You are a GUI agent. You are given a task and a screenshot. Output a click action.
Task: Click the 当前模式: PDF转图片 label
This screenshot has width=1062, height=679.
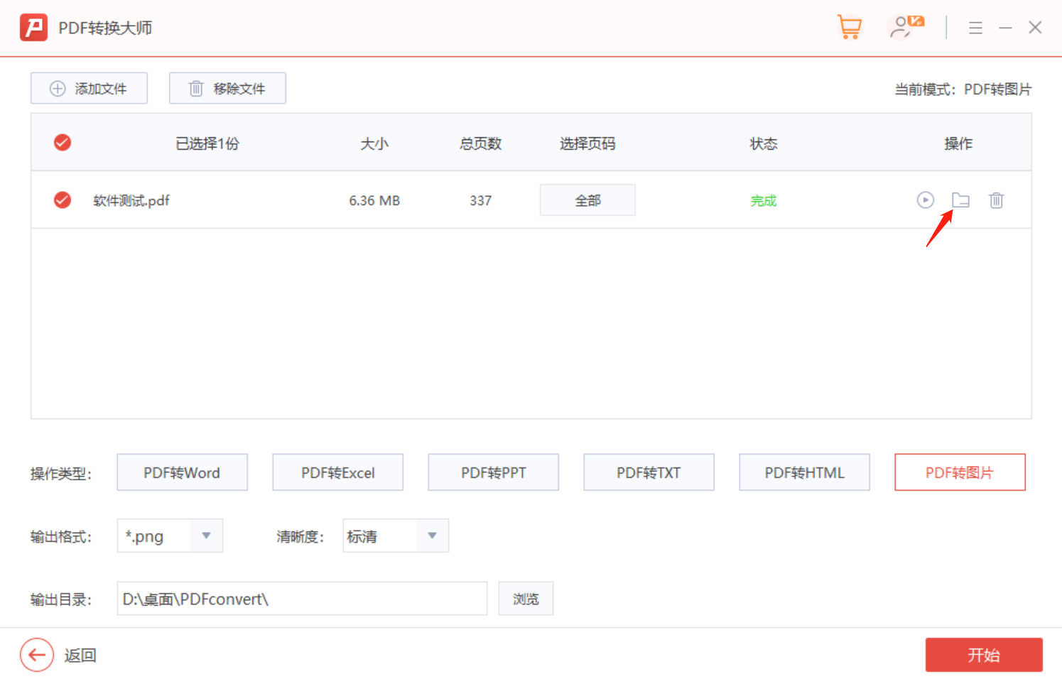click(x=963, y=89)
